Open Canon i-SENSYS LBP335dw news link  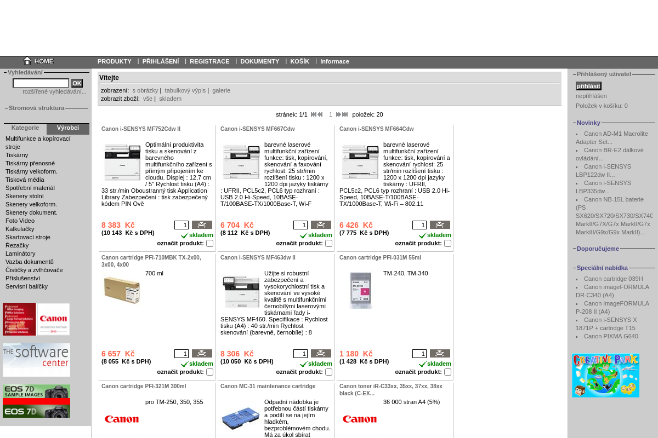[x=604, y=187]
